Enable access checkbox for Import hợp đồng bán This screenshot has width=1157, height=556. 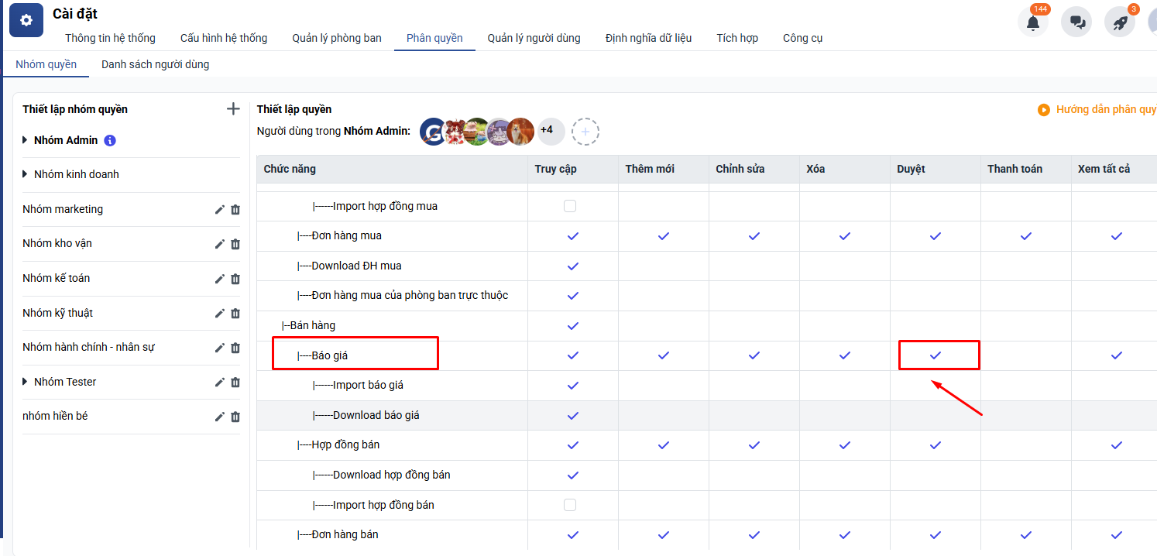point(570,505)
